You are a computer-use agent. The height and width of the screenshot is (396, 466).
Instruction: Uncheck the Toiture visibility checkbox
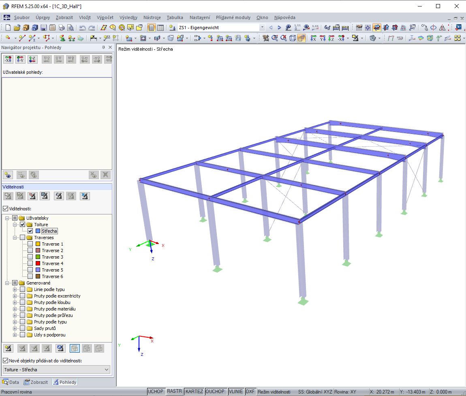(23, 225)
